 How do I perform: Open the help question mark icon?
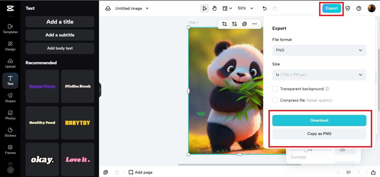(359, 8)
